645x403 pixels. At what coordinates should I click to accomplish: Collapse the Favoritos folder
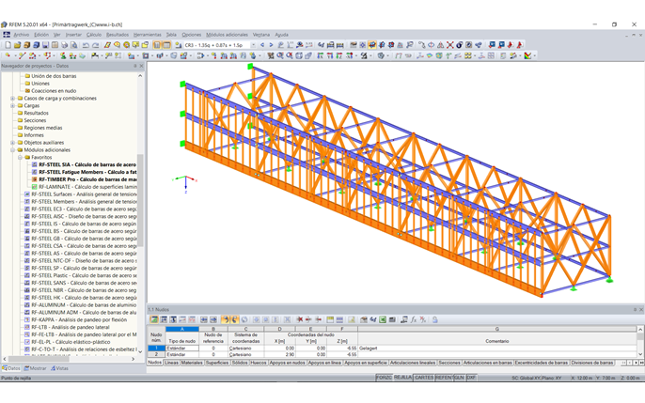pos(20,157)
